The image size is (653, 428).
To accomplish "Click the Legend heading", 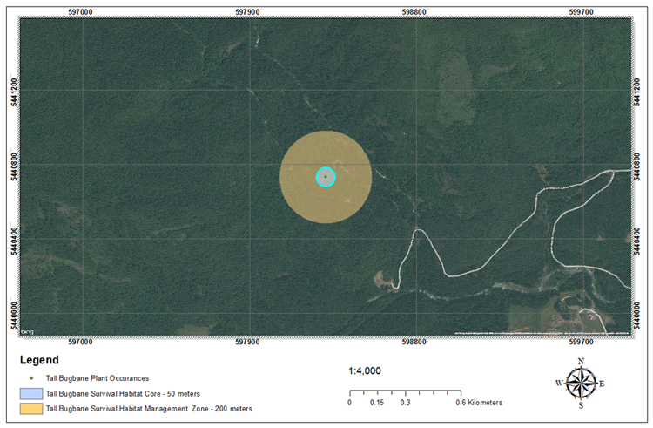I will [x=38, y=360].
